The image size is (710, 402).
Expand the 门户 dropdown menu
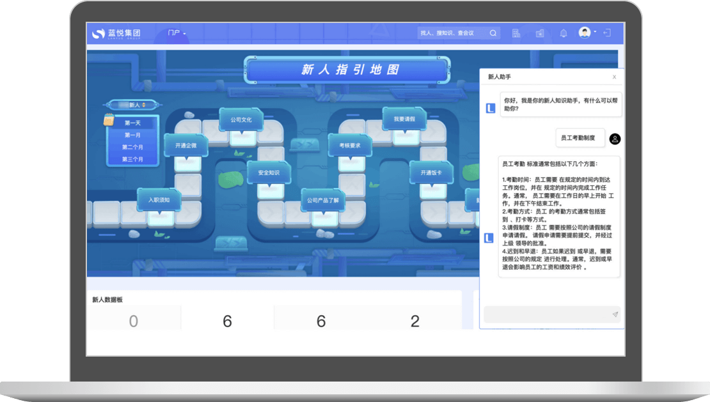click(177, 33)
